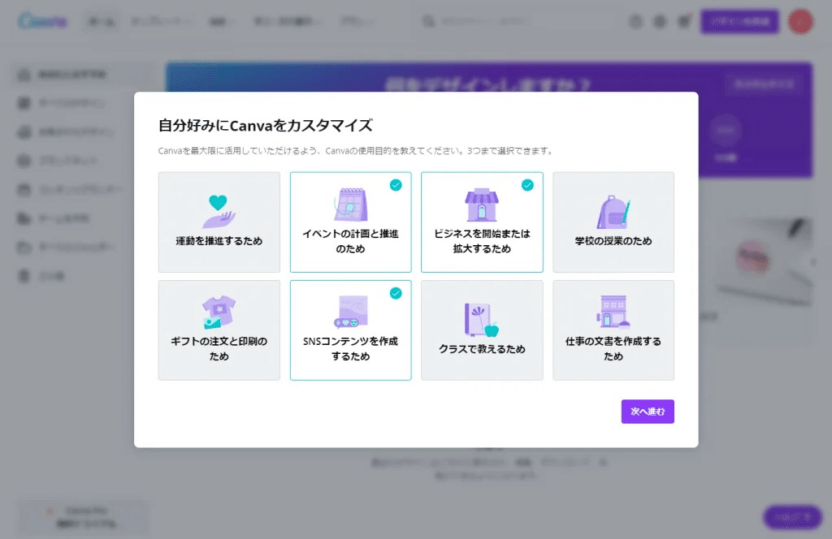Screen dimensions: 832x539
Task: Select the ギフトの注文と印刷のため card
Action: point(219,330)
